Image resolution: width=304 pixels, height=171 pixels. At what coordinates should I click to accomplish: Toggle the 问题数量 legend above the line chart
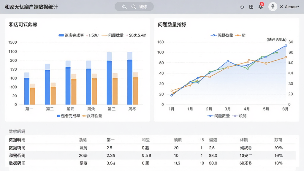pyautogui.click(x=222, y=35)
